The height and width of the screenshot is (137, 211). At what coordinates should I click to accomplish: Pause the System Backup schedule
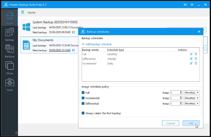(73, 32)
